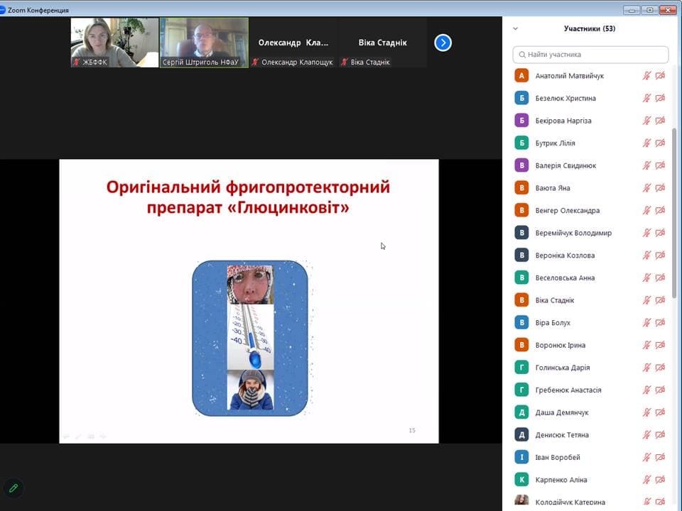This screenshot has height=511, width=682.
Task: Click the muted mic icon for Венгер Олександра
Action: [646, 210]
